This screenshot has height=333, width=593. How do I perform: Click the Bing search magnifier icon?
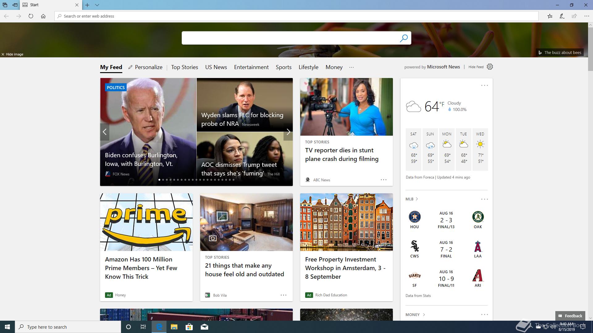click(x=404, y=38)
